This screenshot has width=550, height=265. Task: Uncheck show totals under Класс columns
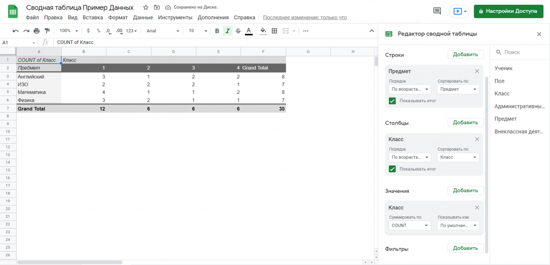[x=392, y=169]
